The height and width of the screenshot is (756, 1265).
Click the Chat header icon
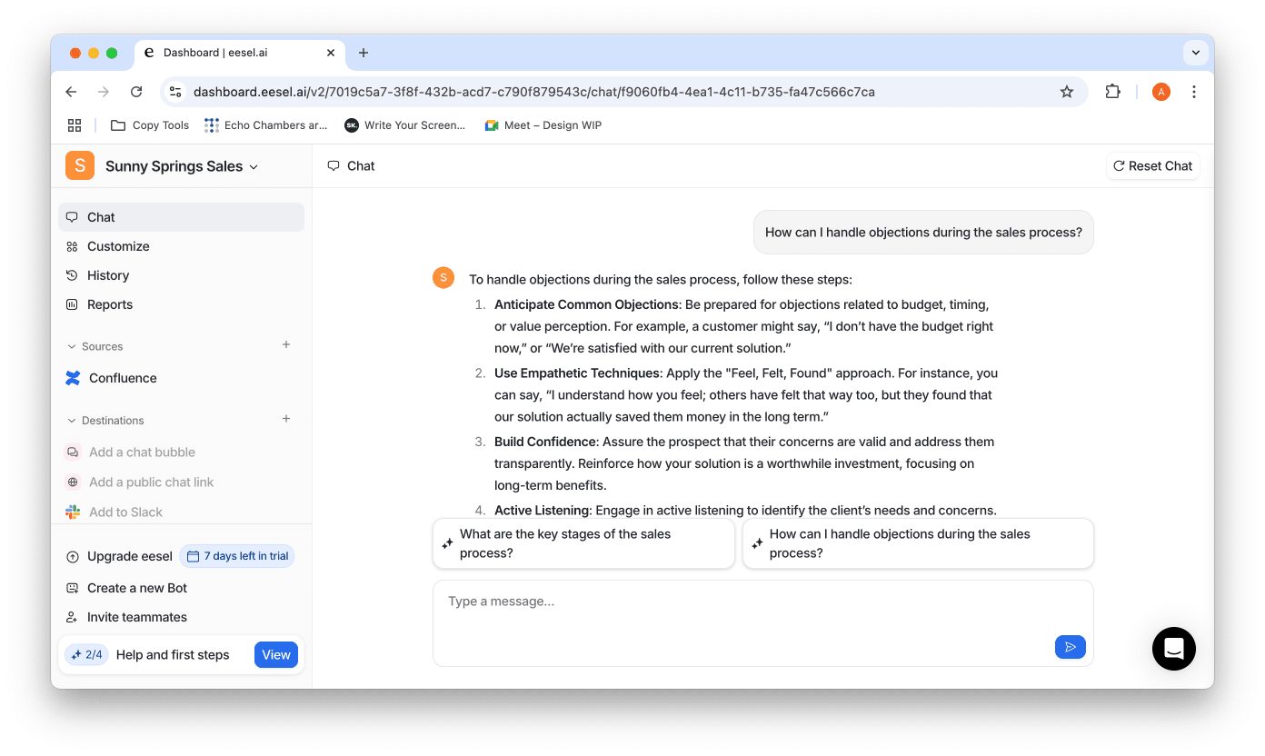(334, 166)
